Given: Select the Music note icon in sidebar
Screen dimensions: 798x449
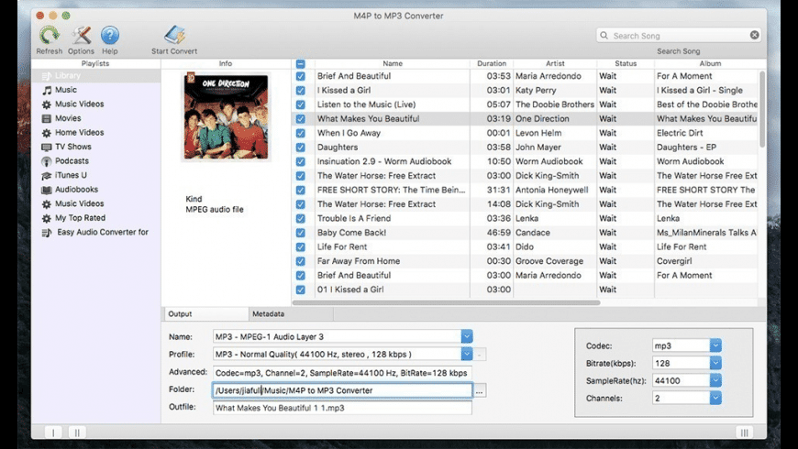Looking at the screenshot, I should [47, 90].
